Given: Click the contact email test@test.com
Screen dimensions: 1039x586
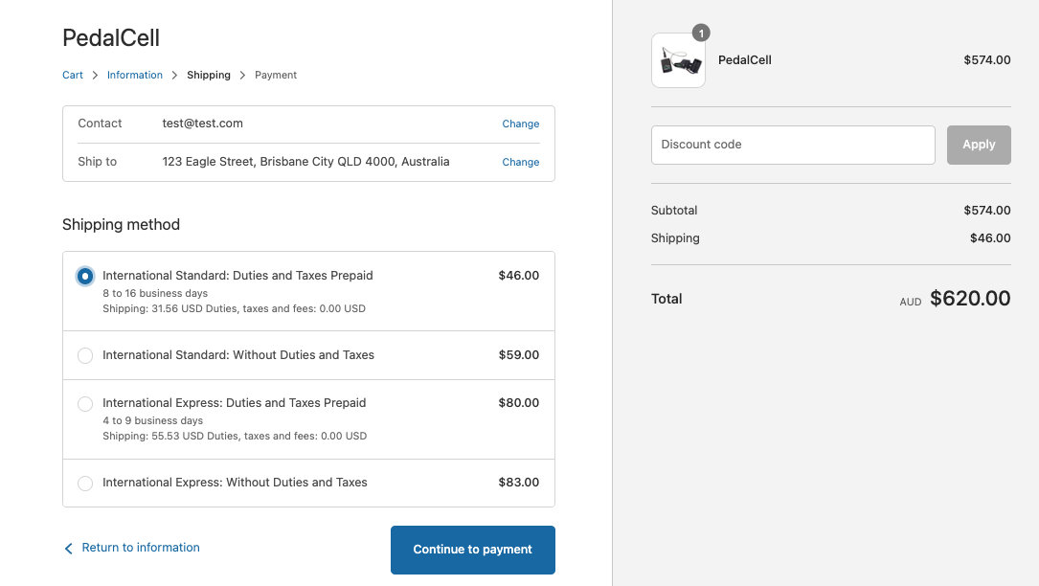Looking at the screenshot, I should [203, 124].
